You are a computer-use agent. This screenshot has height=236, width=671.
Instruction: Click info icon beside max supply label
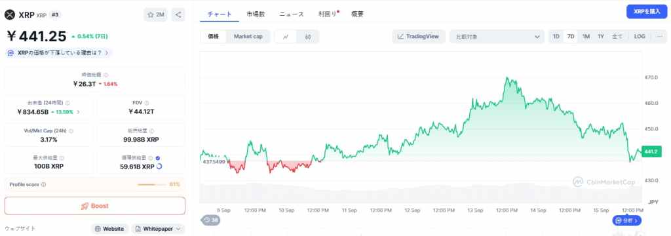(62, 158)
